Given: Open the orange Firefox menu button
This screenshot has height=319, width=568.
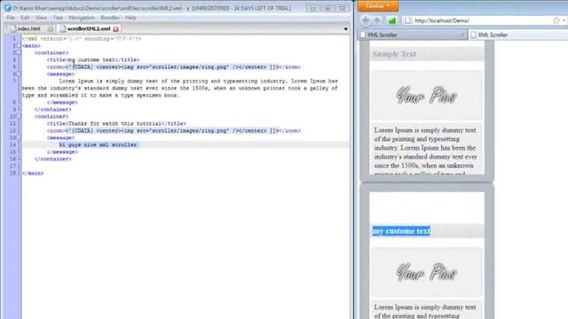Looking at the screenshot, I should pyautogui.click(x=378, y=6).
